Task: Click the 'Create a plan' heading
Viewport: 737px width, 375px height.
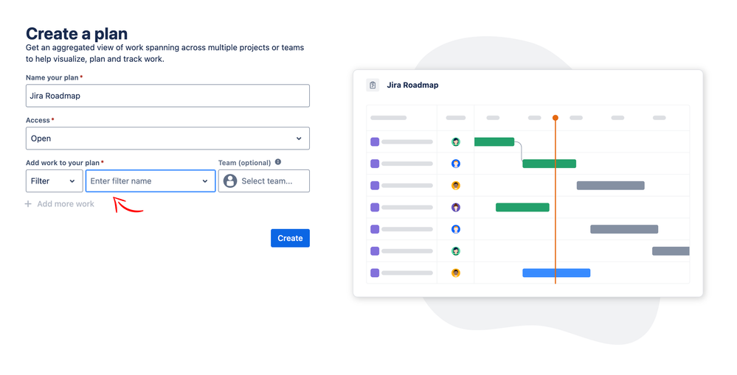Action: point(77,34)
